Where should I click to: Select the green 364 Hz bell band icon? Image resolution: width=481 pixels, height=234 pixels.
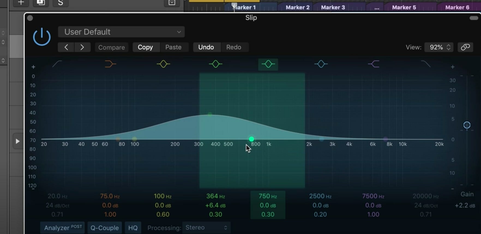point(216,64)
